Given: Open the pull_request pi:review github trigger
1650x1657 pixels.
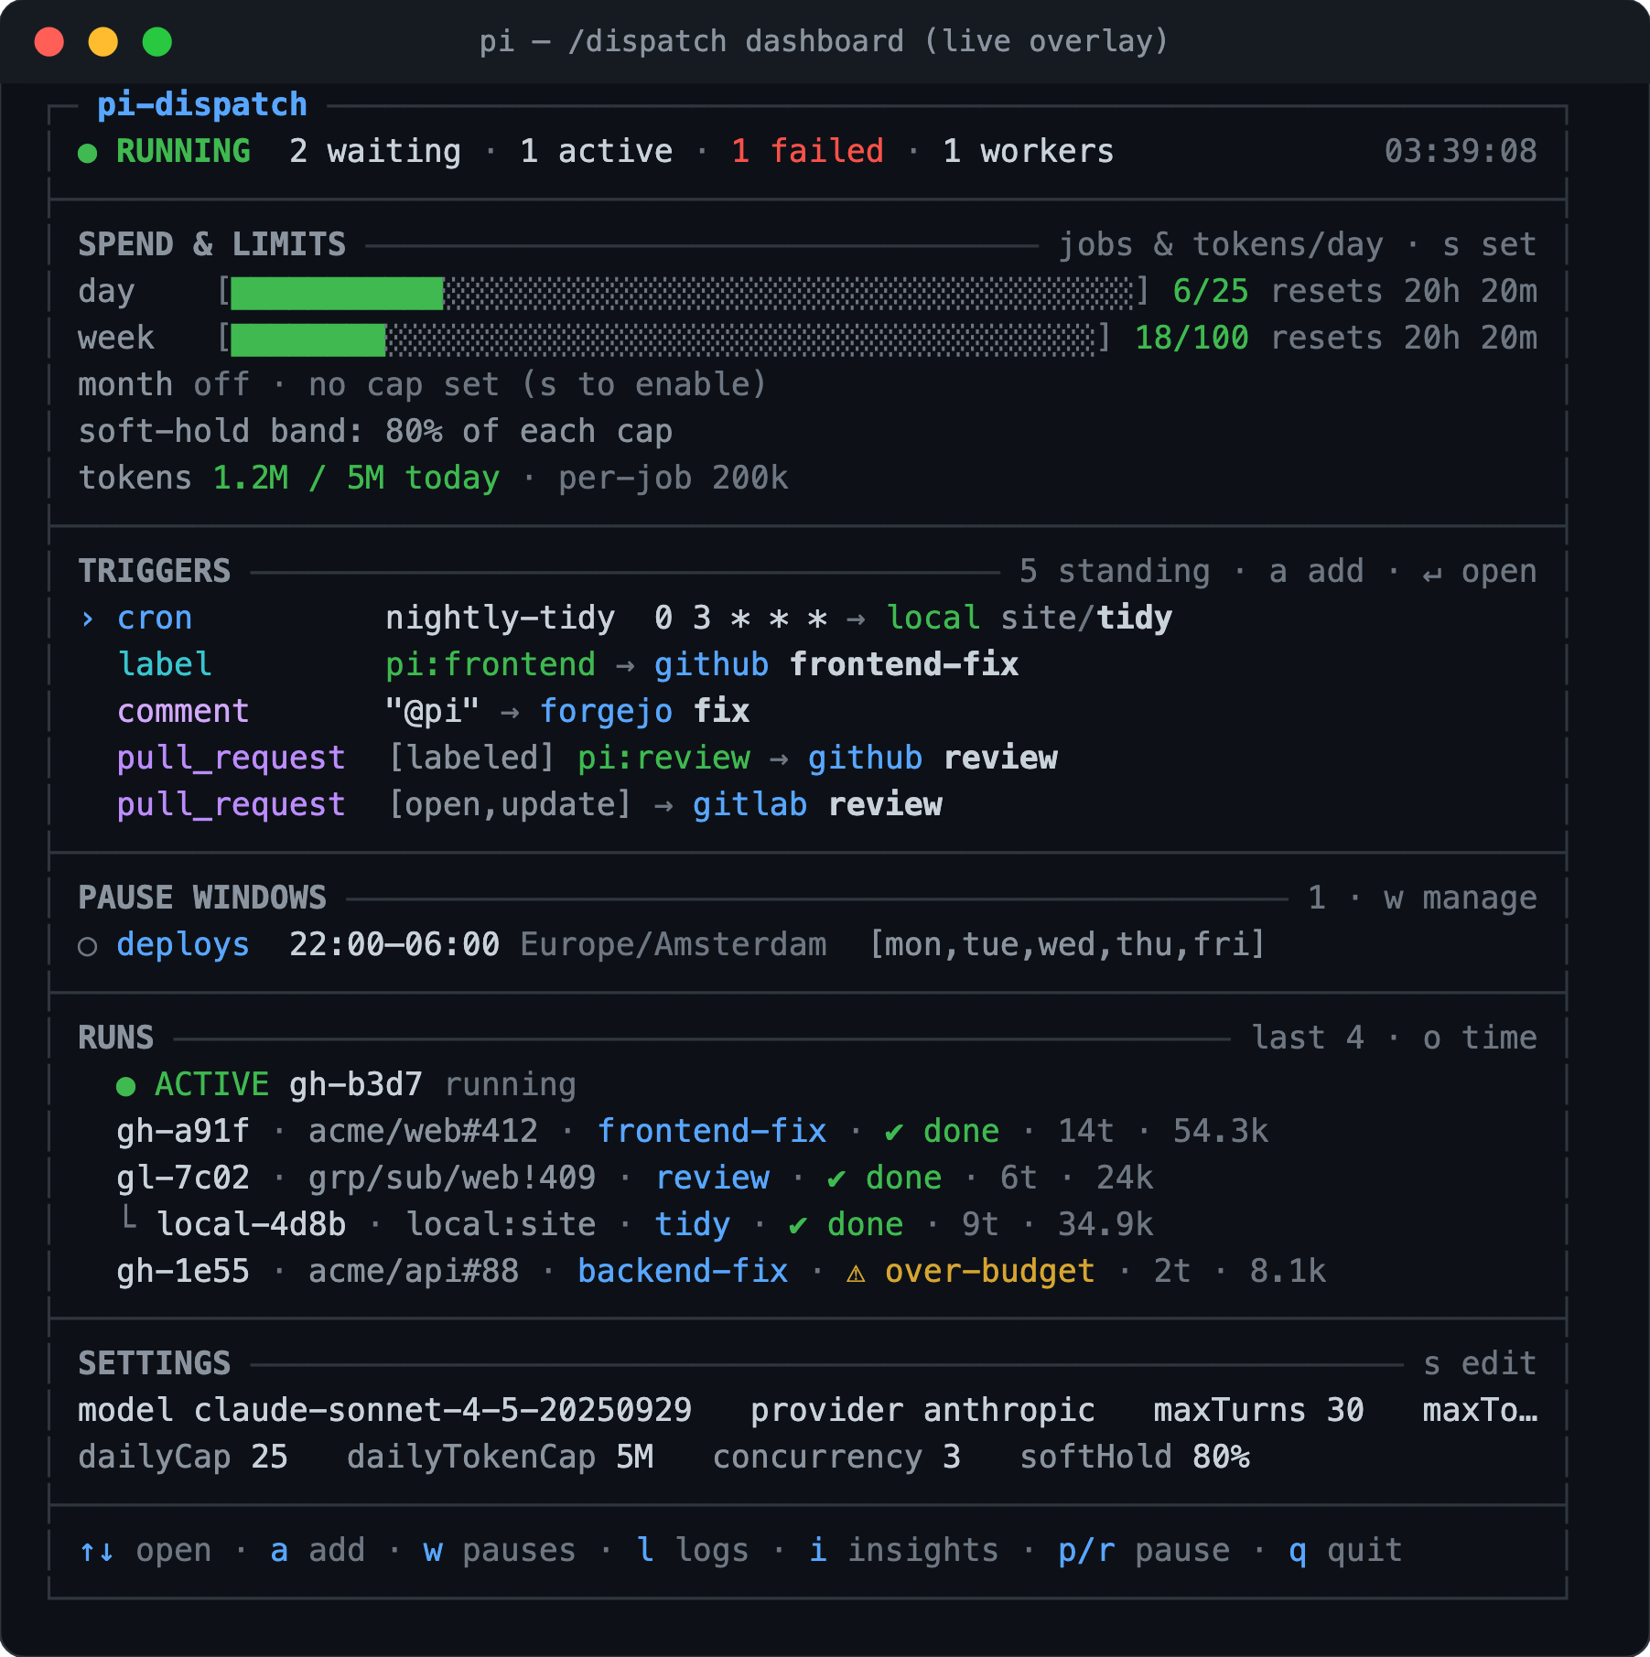Looking at the screenshot, I should 587,758.
